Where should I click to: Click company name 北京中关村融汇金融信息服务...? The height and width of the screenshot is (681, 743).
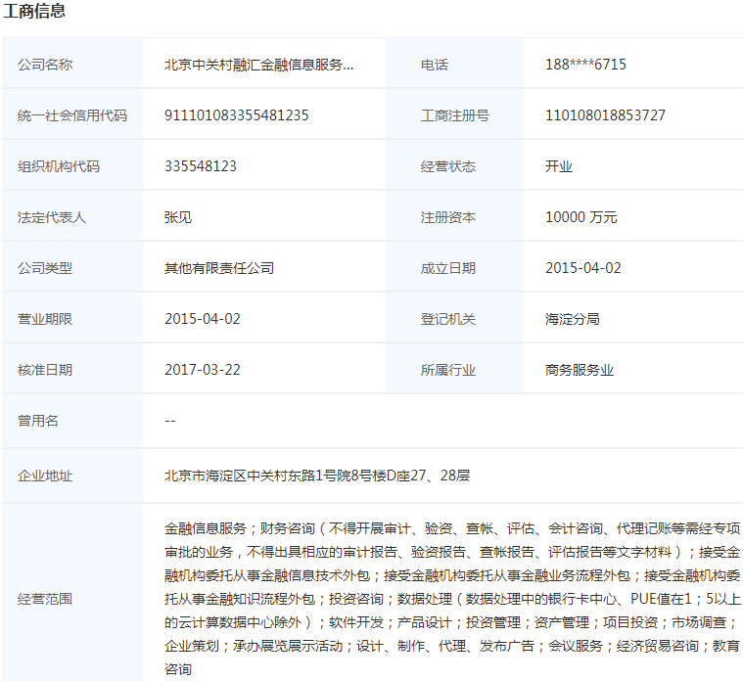coord(258,65)
